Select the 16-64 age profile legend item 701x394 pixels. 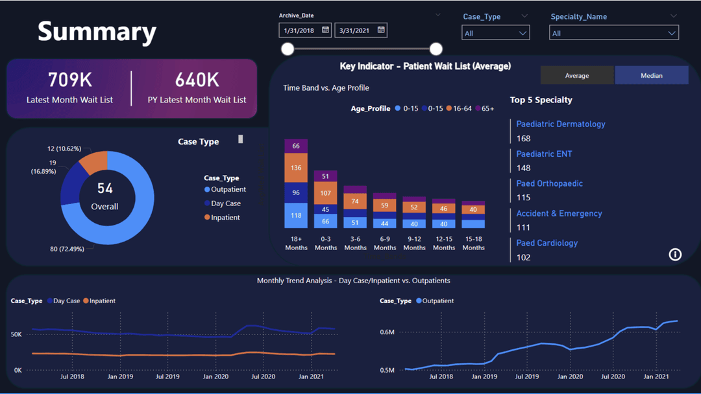458,109
